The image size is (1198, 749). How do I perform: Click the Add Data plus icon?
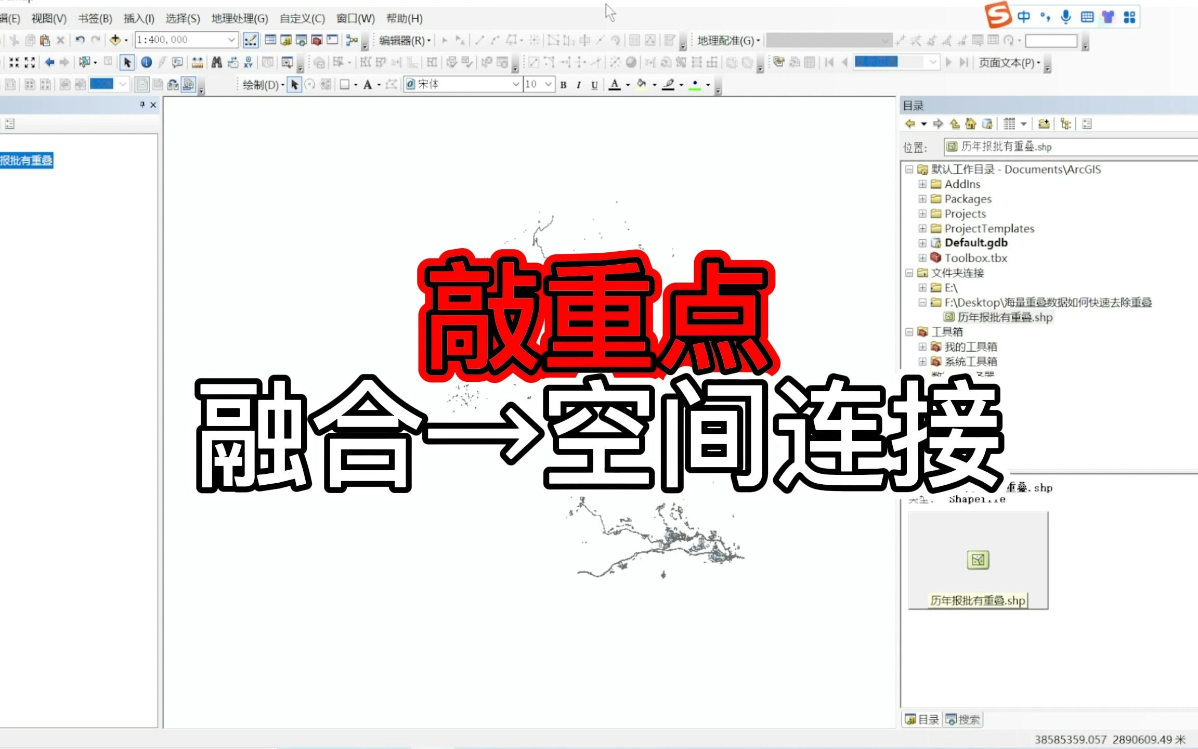click(115, 40)
